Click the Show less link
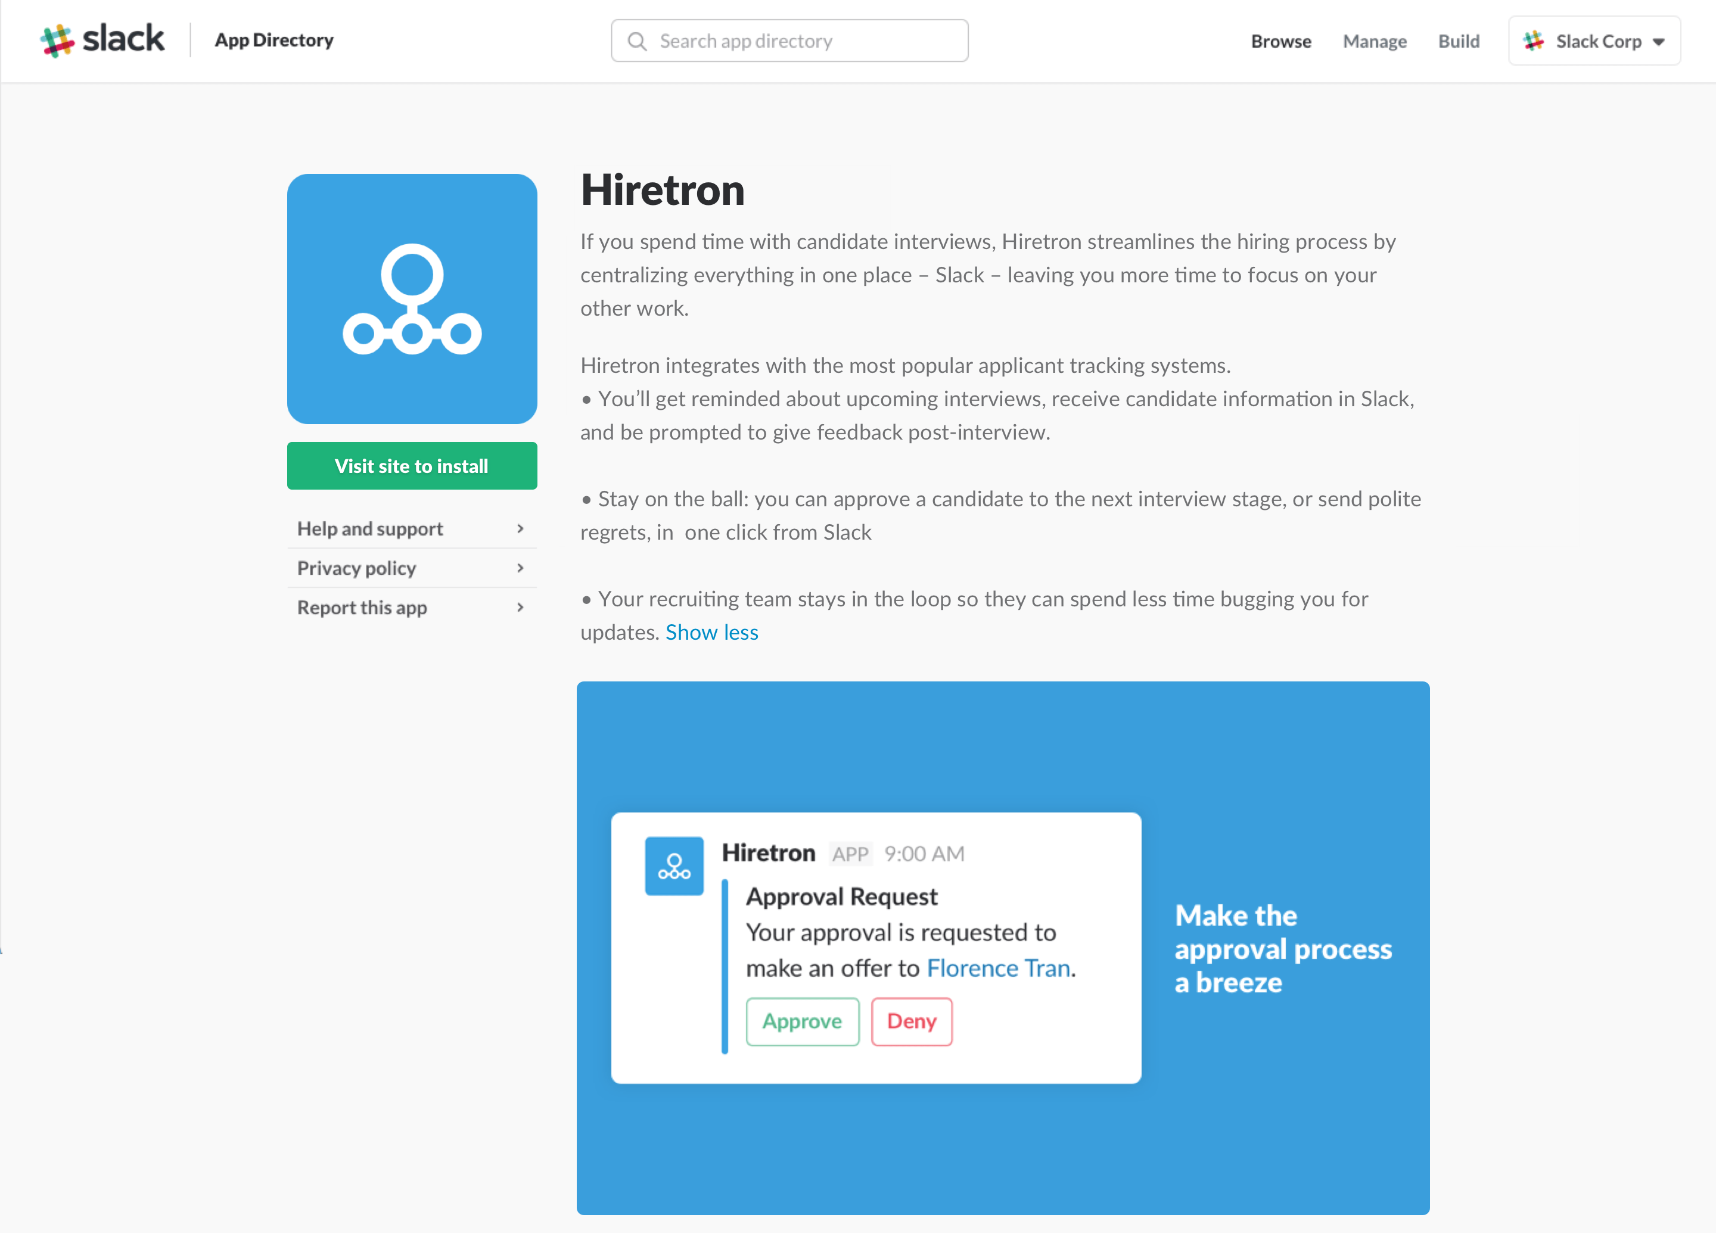Viewport: 1716px width, 1233px height. (711, 633)
